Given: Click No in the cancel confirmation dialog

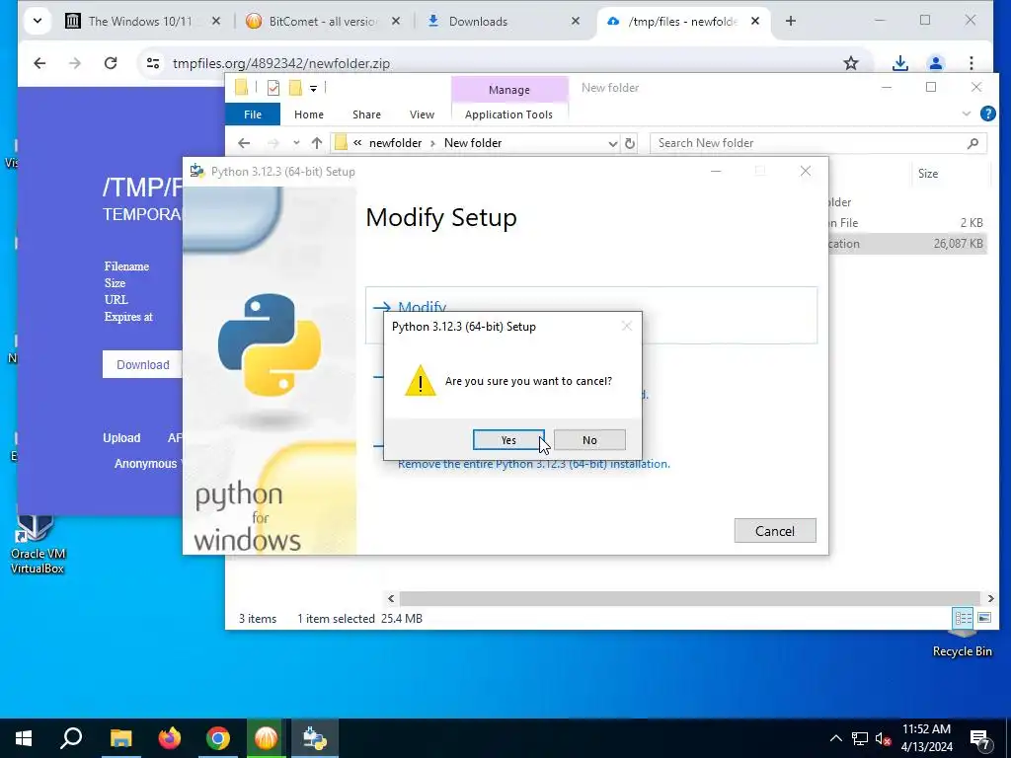Looking at the screenshot, I should point(589,440).
